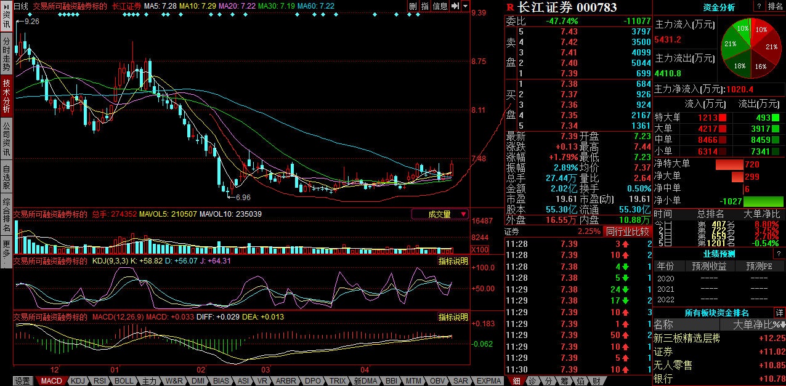Select the OBV indicator tab
This screenshot has width=786, height=386.
(x=439, y=381)
